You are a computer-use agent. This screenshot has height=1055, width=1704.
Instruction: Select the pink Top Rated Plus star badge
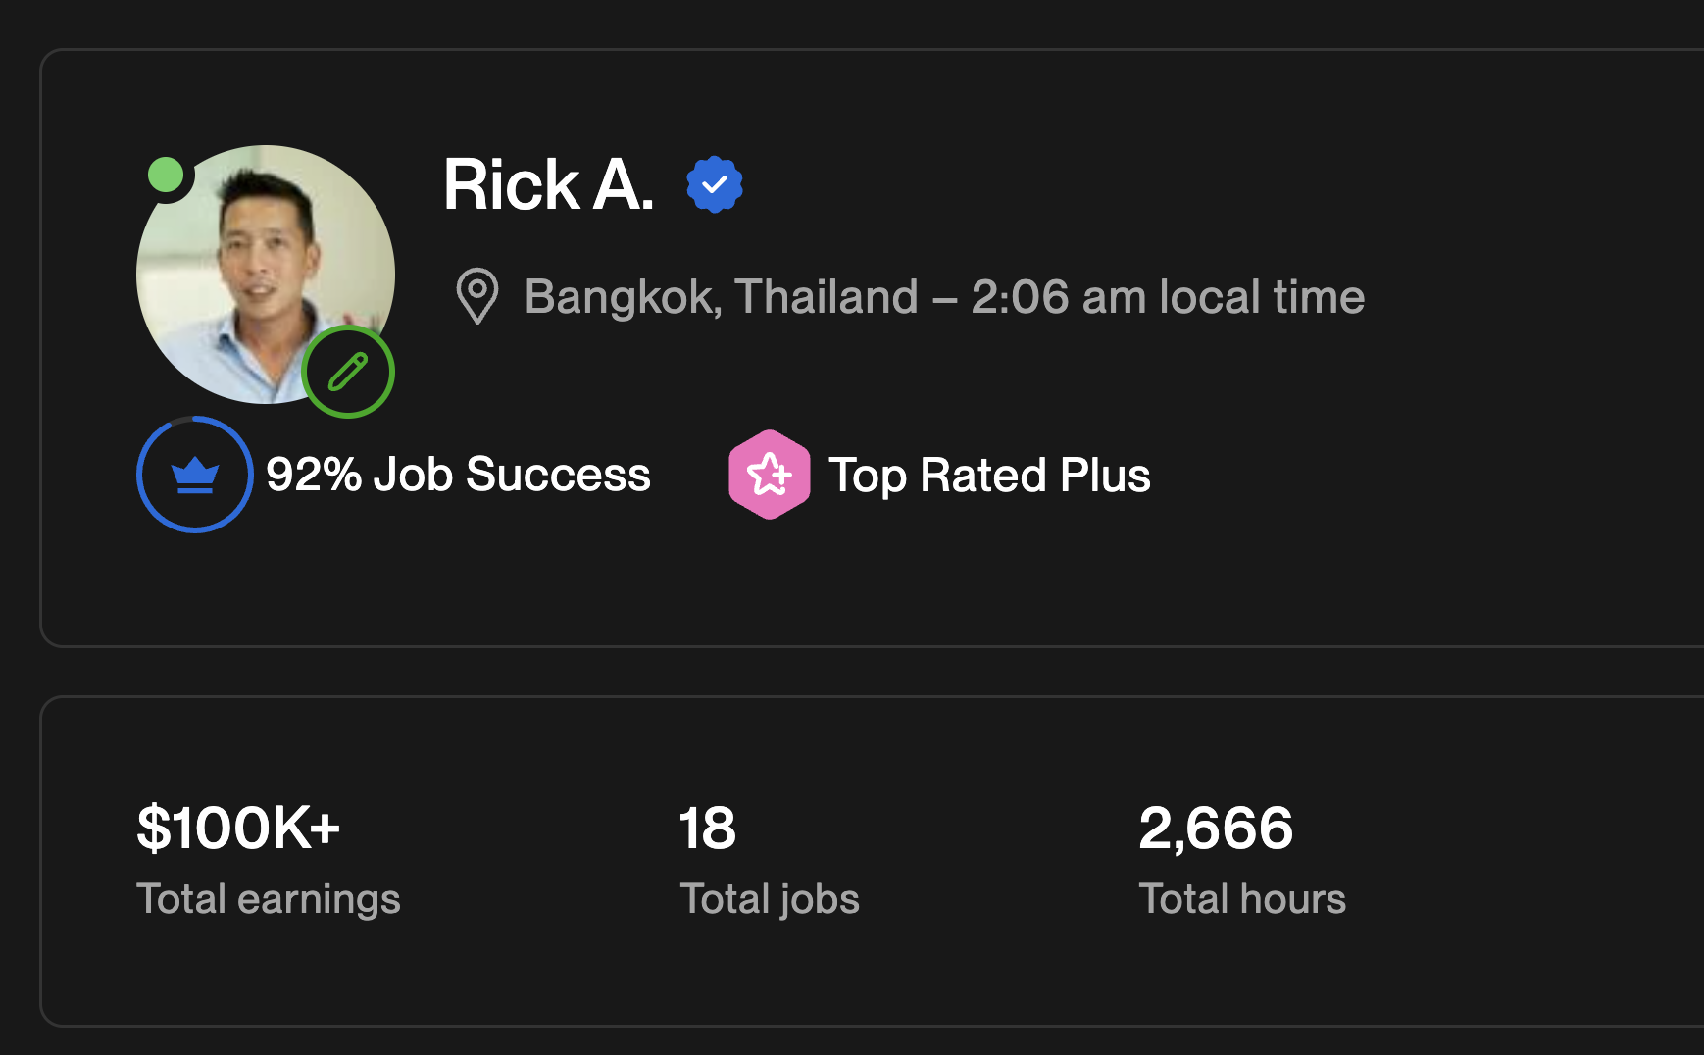click(770, 475)
